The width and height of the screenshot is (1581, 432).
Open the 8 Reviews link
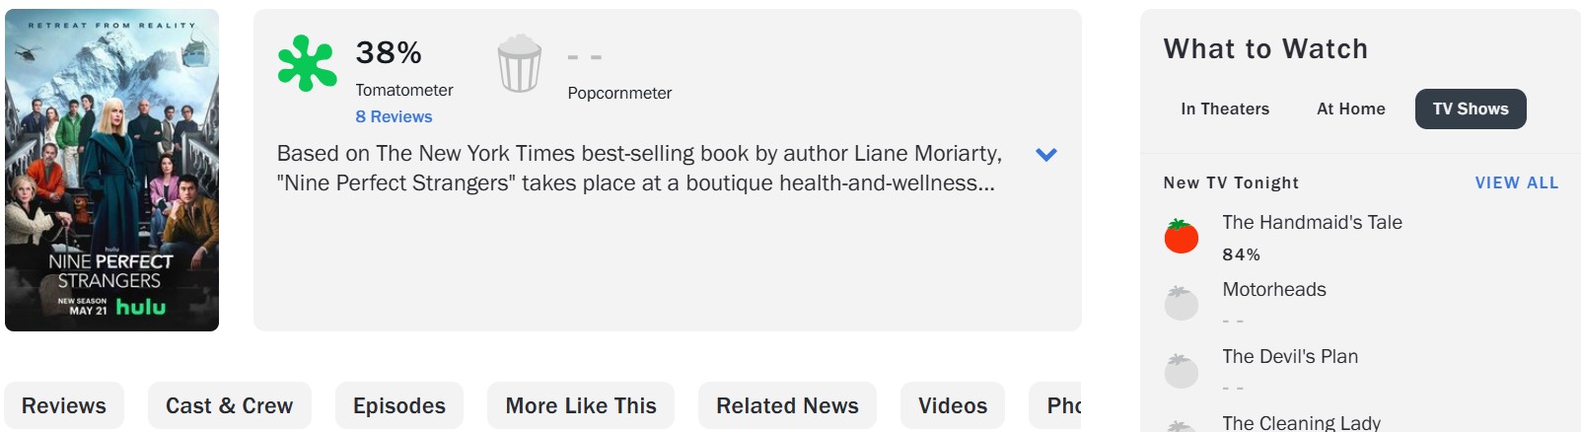394,116
